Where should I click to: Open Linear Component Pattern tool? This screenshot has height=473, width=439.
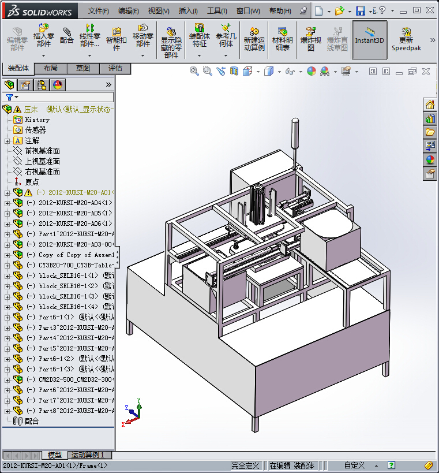click(x=89, y=36)
